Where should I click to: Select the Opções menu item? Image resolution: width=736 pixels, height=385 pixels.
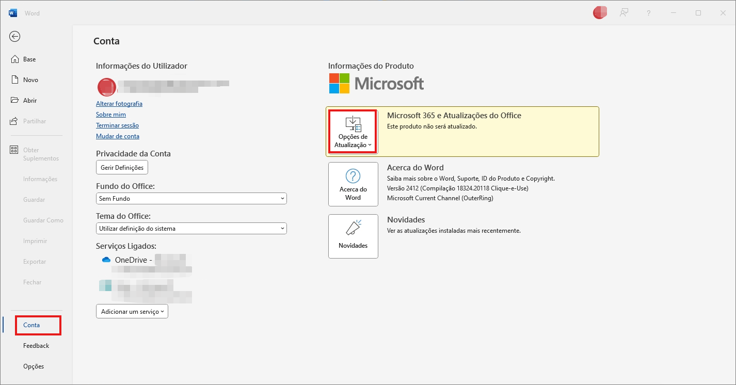pyautogui.click(x=34, y=366)
